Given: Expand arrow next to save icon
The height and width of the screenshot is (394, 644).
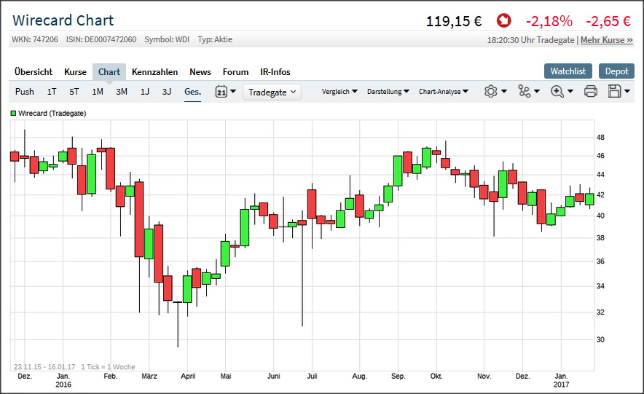Looking at the screenshot, I should coord(627,91).
